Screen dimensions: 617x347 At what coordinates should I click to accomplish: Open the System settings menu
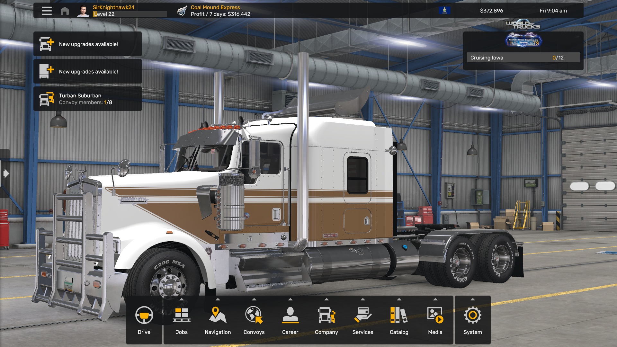(473, 320)
